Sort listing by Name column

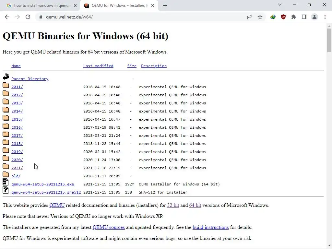[x=16, y=66]
